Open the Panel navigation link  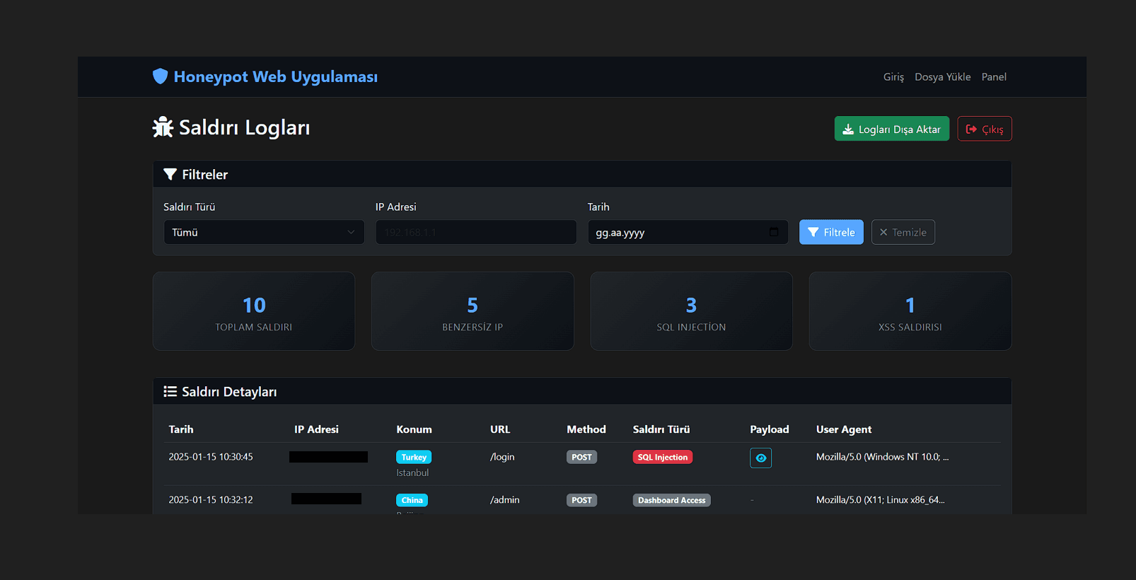994,76
